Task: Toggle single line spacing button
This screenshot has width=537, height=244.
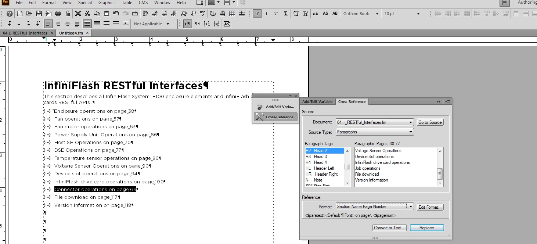Action: [87, 24]
